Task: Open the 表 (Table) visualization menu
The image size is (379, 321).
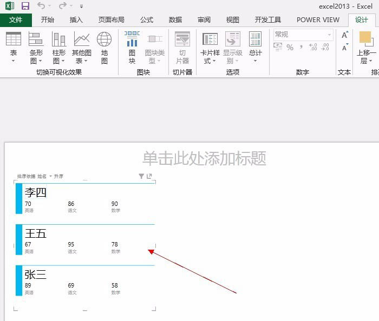Action: pyautogui.click(x=14, y=47)
